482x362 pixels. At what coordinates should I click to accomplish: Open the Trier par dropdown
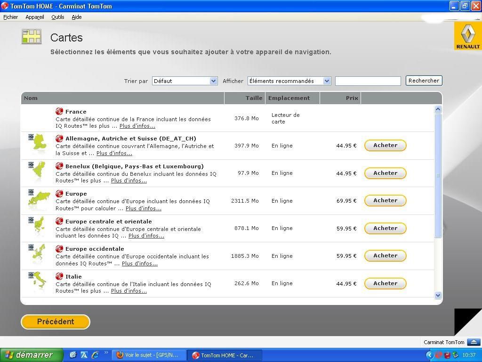pos(185,81)
